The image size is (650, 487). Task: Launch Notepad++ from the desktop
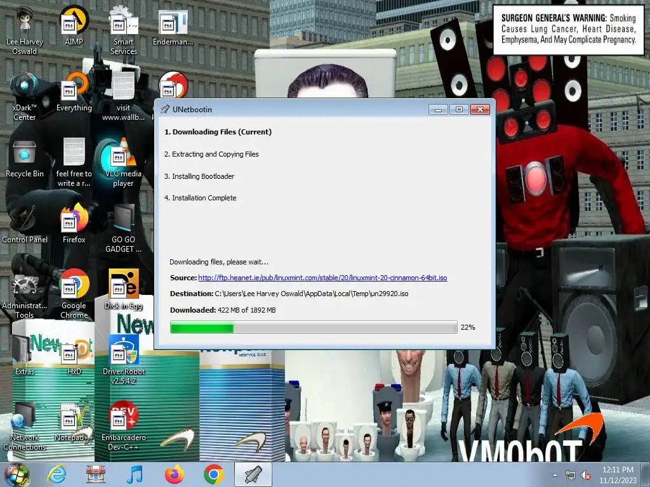74,422
